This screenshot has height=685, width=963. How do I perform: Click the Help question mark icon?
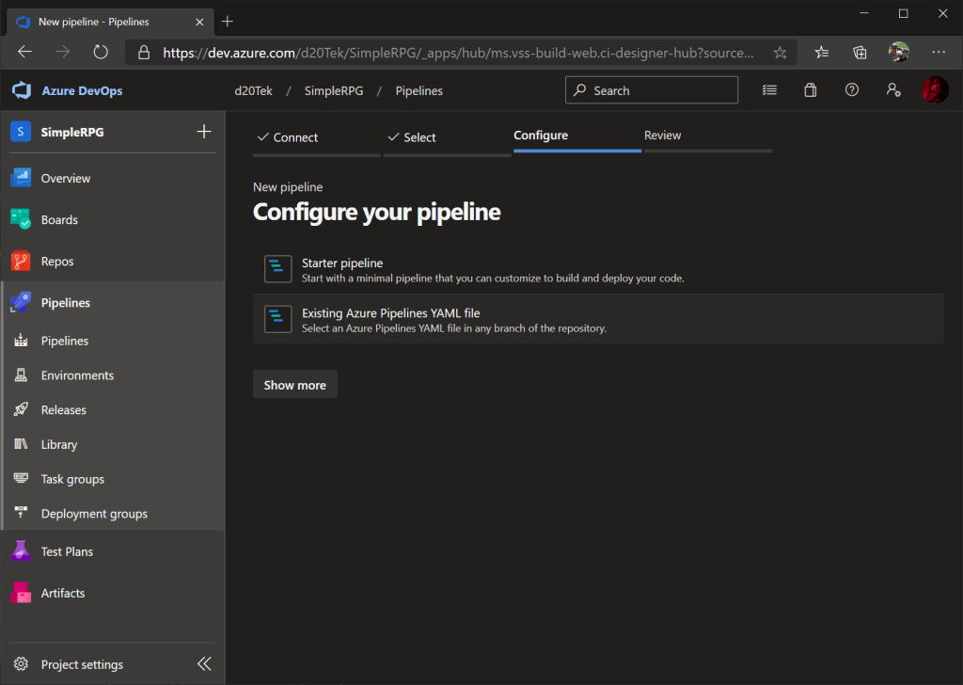(852, 90)
